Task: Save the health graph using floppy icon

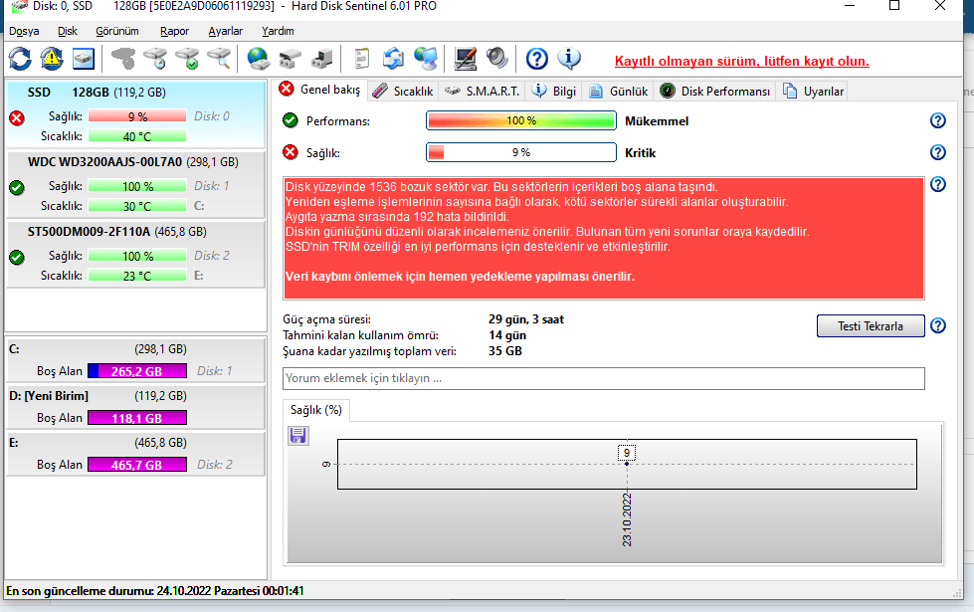Action: tap(298, 436)
